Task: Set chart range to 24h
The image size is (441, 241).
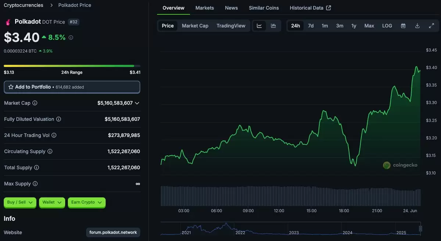Action: point(295,26)
